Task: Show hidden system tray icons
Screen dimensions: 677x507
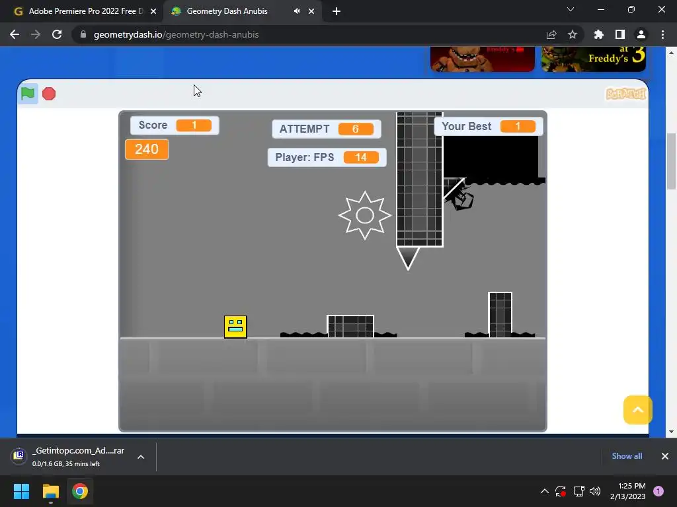Action: (x=545, y=491)
